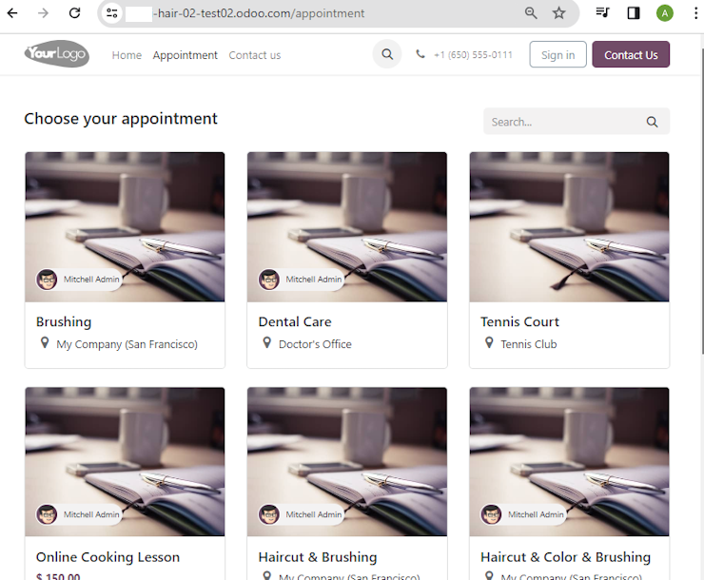Click the phone icon in header

pyautogui.click(x=420, y=54)
